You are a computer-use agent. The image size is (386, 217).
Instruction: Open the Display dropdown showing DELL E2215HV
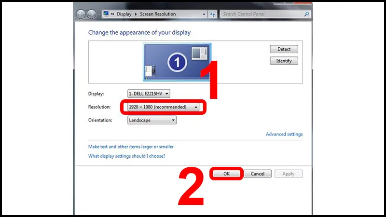point(149,94)
